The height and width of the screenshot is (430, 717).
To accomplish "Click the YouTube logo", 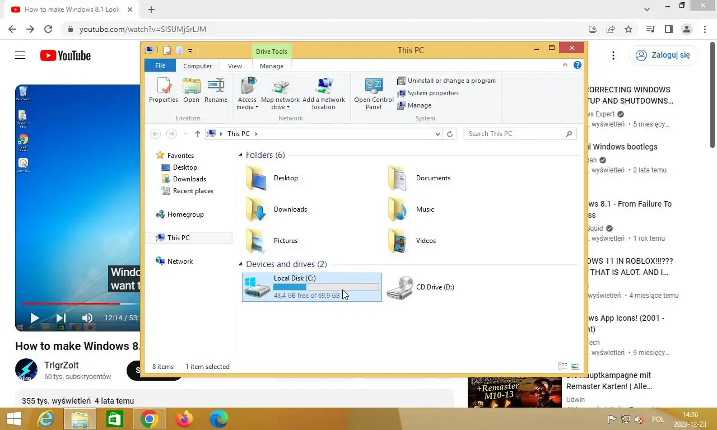I will point(65,55).
